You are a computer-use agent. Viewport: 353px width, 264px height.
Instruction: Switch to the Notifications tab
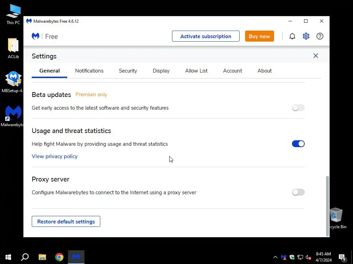click(89, 71)
